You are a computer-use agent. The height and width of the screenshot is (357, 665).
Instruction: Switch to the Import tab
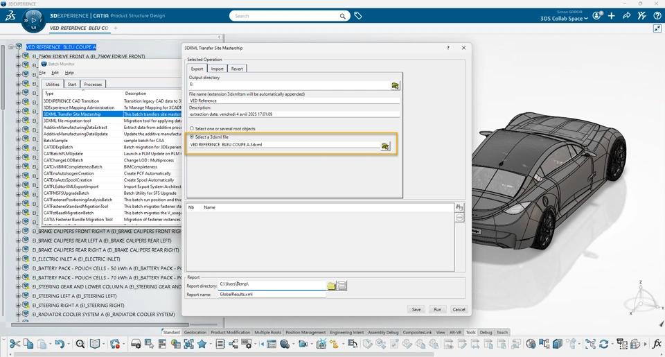tap(218, 69)
